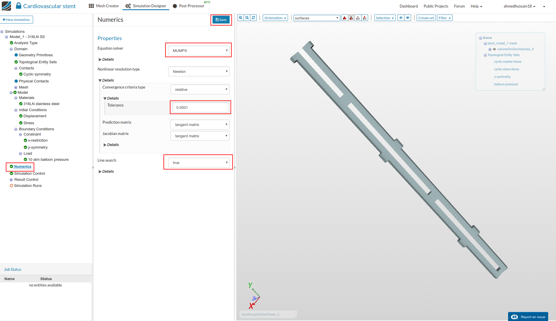Image resolution: width=556 pixels, height=321 pixels.
Task: Click the Create set button
Action: (x=426, y=18)
